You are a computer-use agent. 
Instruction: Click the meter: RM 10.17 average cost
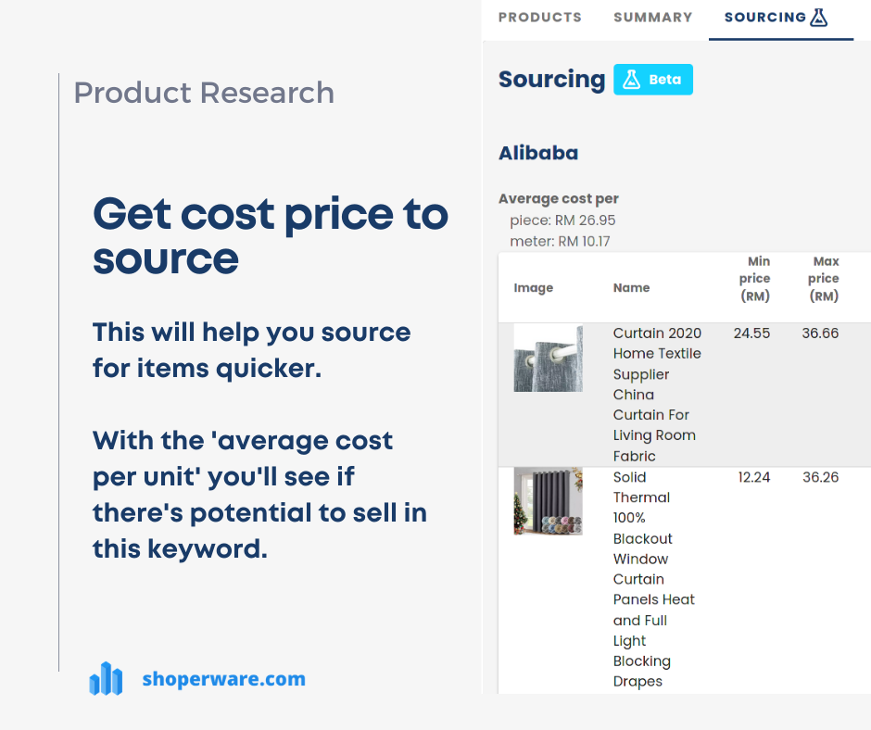pyautogui.click(x=560, y=241)
